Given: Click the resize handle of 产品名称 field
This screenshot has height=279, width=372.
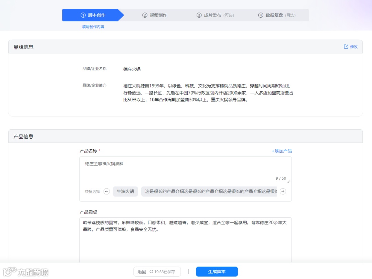Looking at the screenshot, I should [x=288, y=182].
